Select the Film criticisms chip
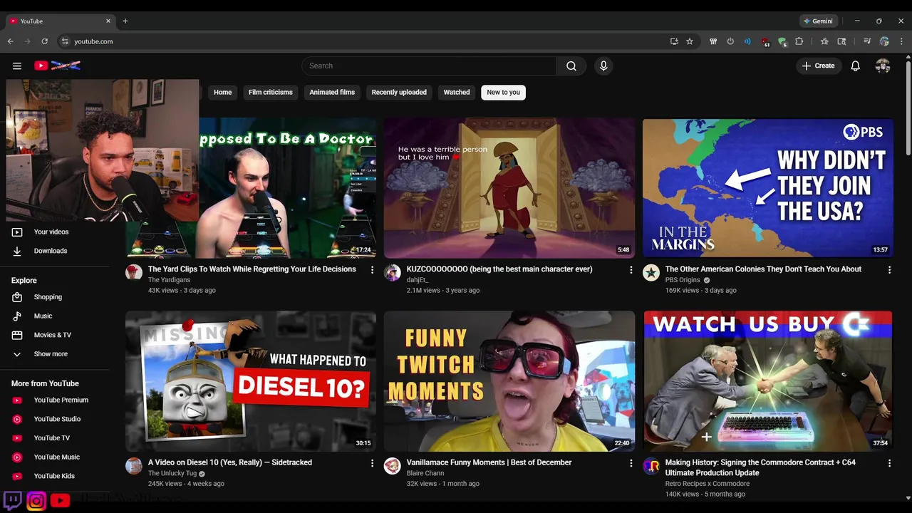 click(271, 92)
